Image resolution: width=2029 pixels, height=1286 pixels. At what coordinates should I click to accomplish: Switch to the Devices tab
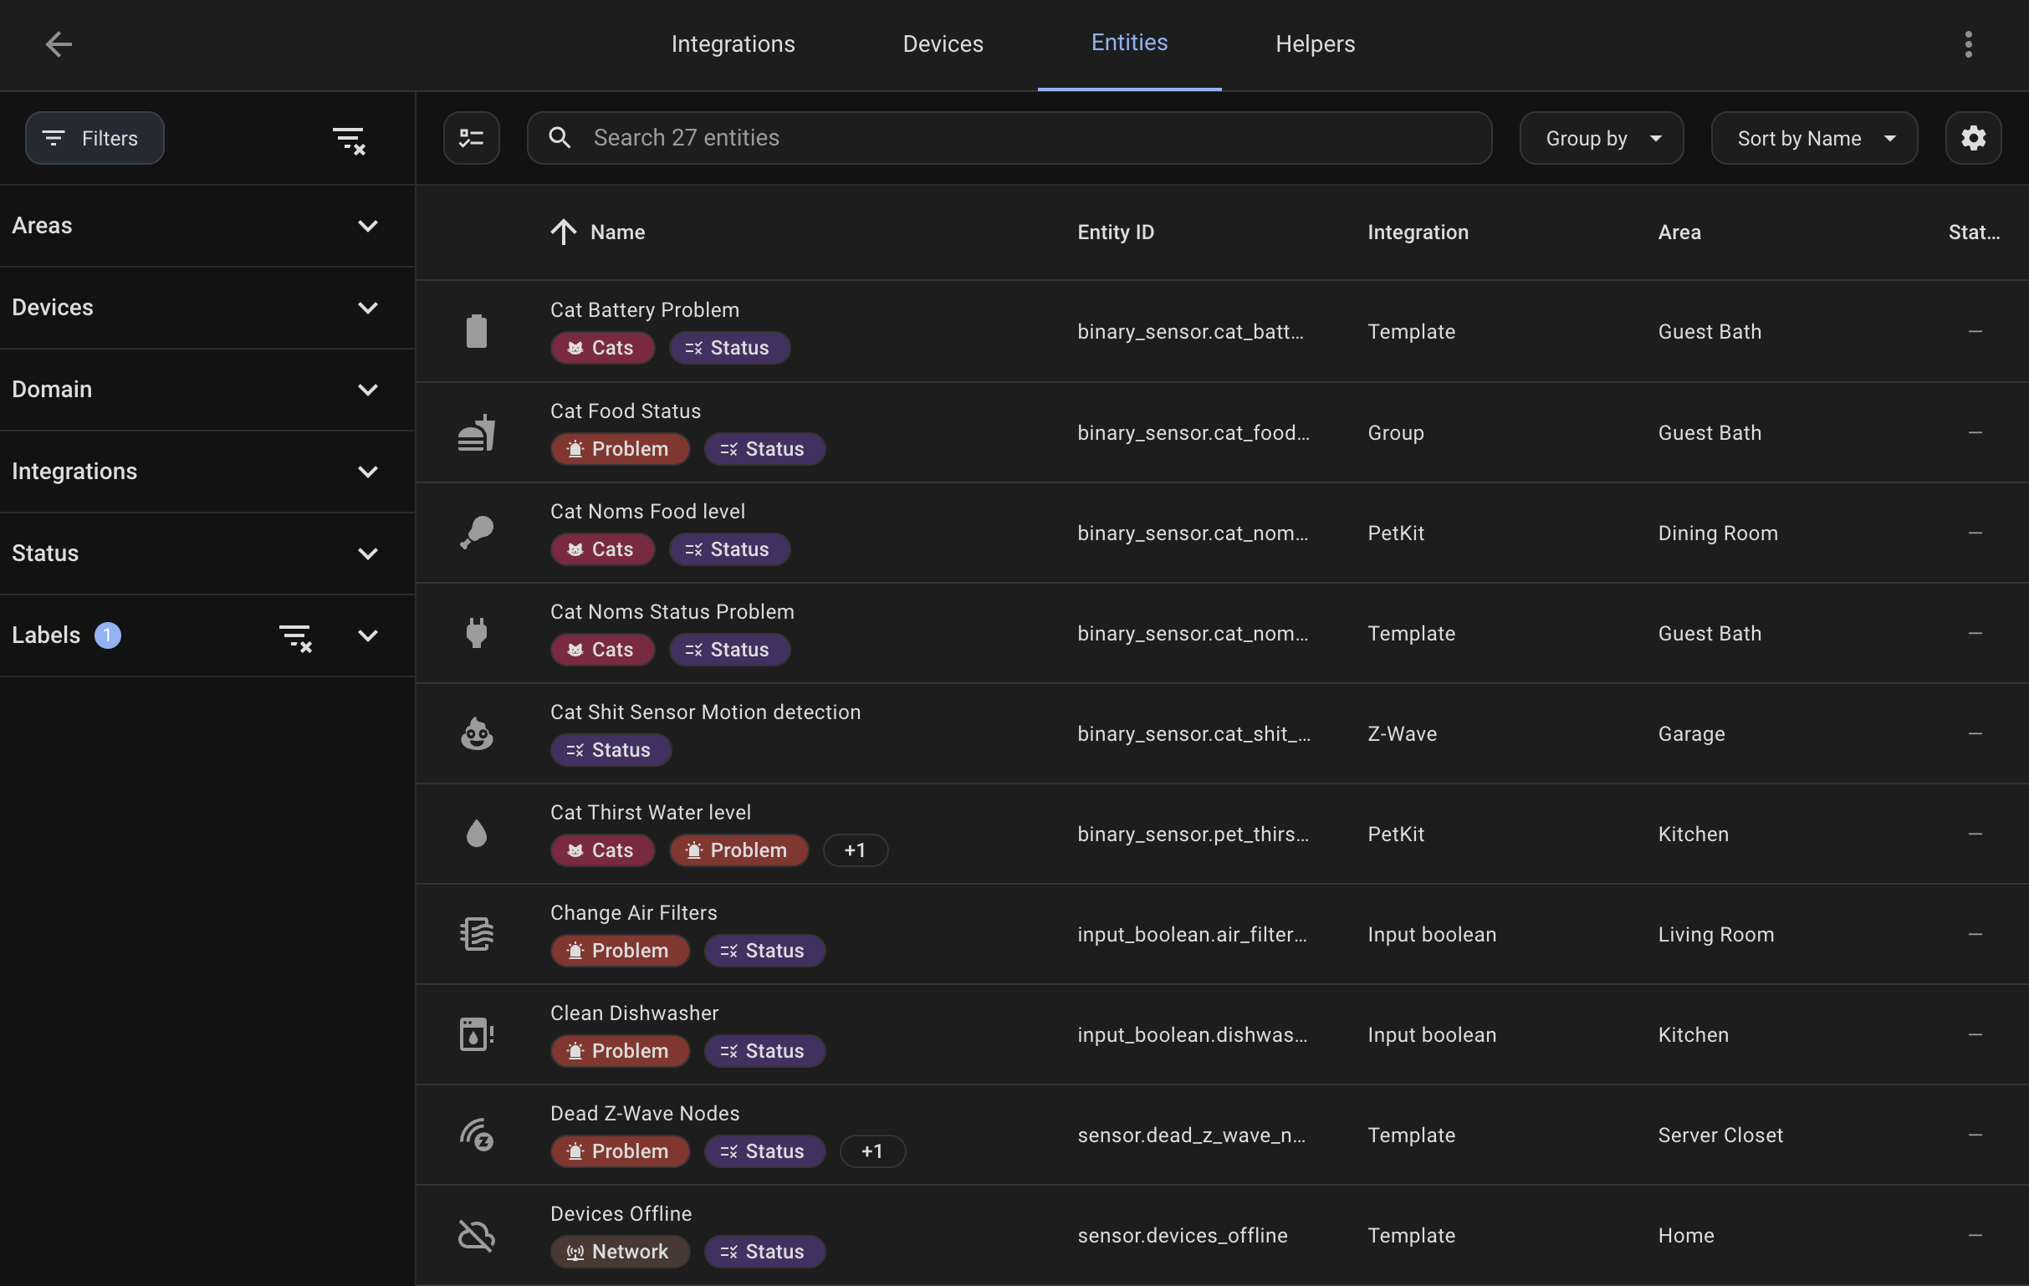[942, 43]
